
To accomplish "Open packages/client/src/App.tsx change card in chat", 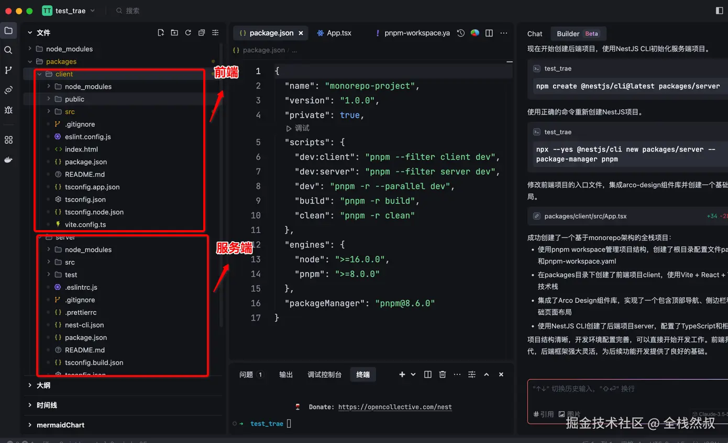I will pos(627,216).
